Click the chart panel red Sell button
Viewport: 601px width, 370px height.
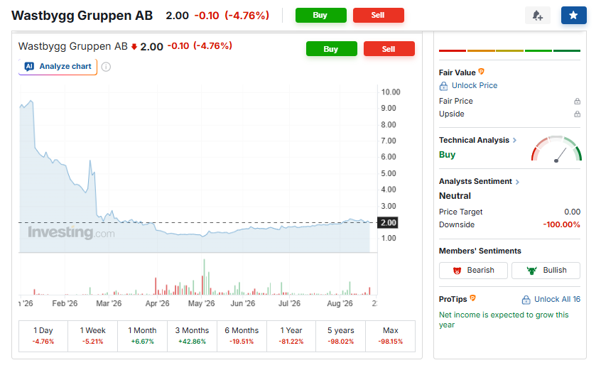coord(389,49)
